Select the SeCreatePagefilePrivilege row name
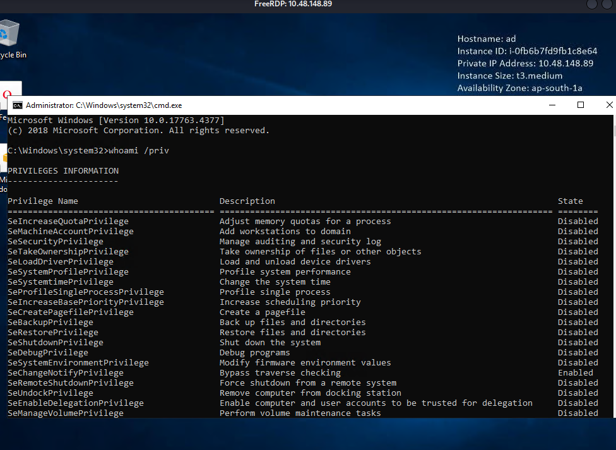 [70, 312]
